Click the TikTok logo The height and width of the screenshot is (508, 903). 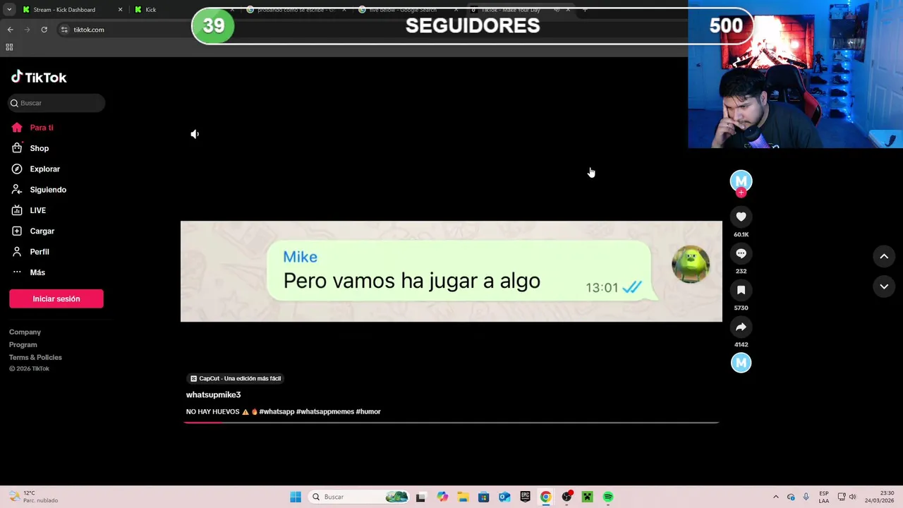click(39, 78)
